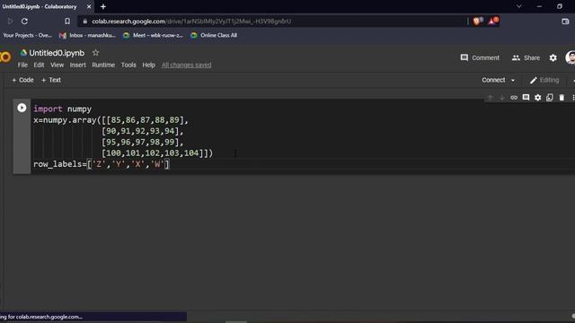Click the Connect runtime button
The height and width of the screenshot is (323, 575).
493,80
